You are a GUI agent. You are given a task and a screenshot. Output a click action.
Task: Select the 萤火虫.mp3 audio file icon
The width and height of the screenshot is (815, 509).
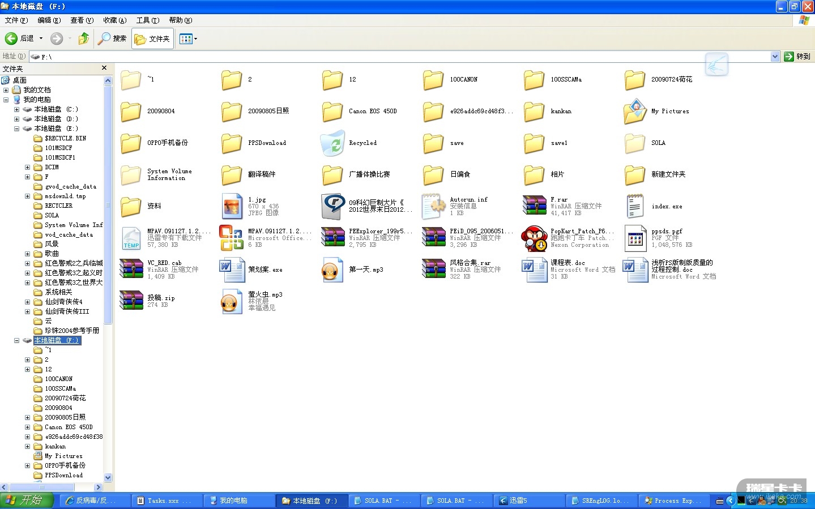[232, 301]
